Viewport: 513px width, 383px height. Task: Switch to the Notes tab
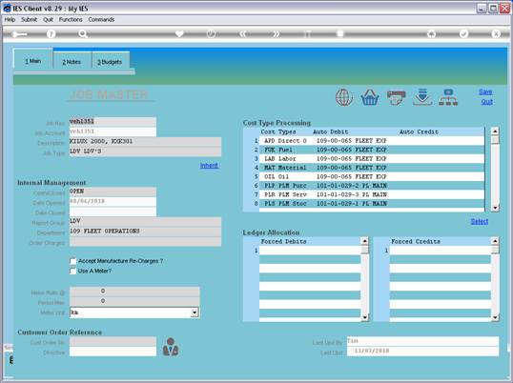(72, 62)
